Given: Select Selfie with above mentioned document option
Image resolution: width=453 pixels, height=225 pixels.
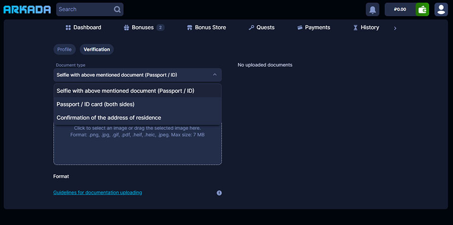Looking at the screenshot, I should point(125,91).
